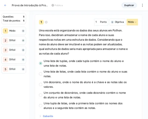Click the 'Total de pontos: 5' summary text
This screenshot has height=119, width=148.
pyautogui.click(x=14, y=21)
